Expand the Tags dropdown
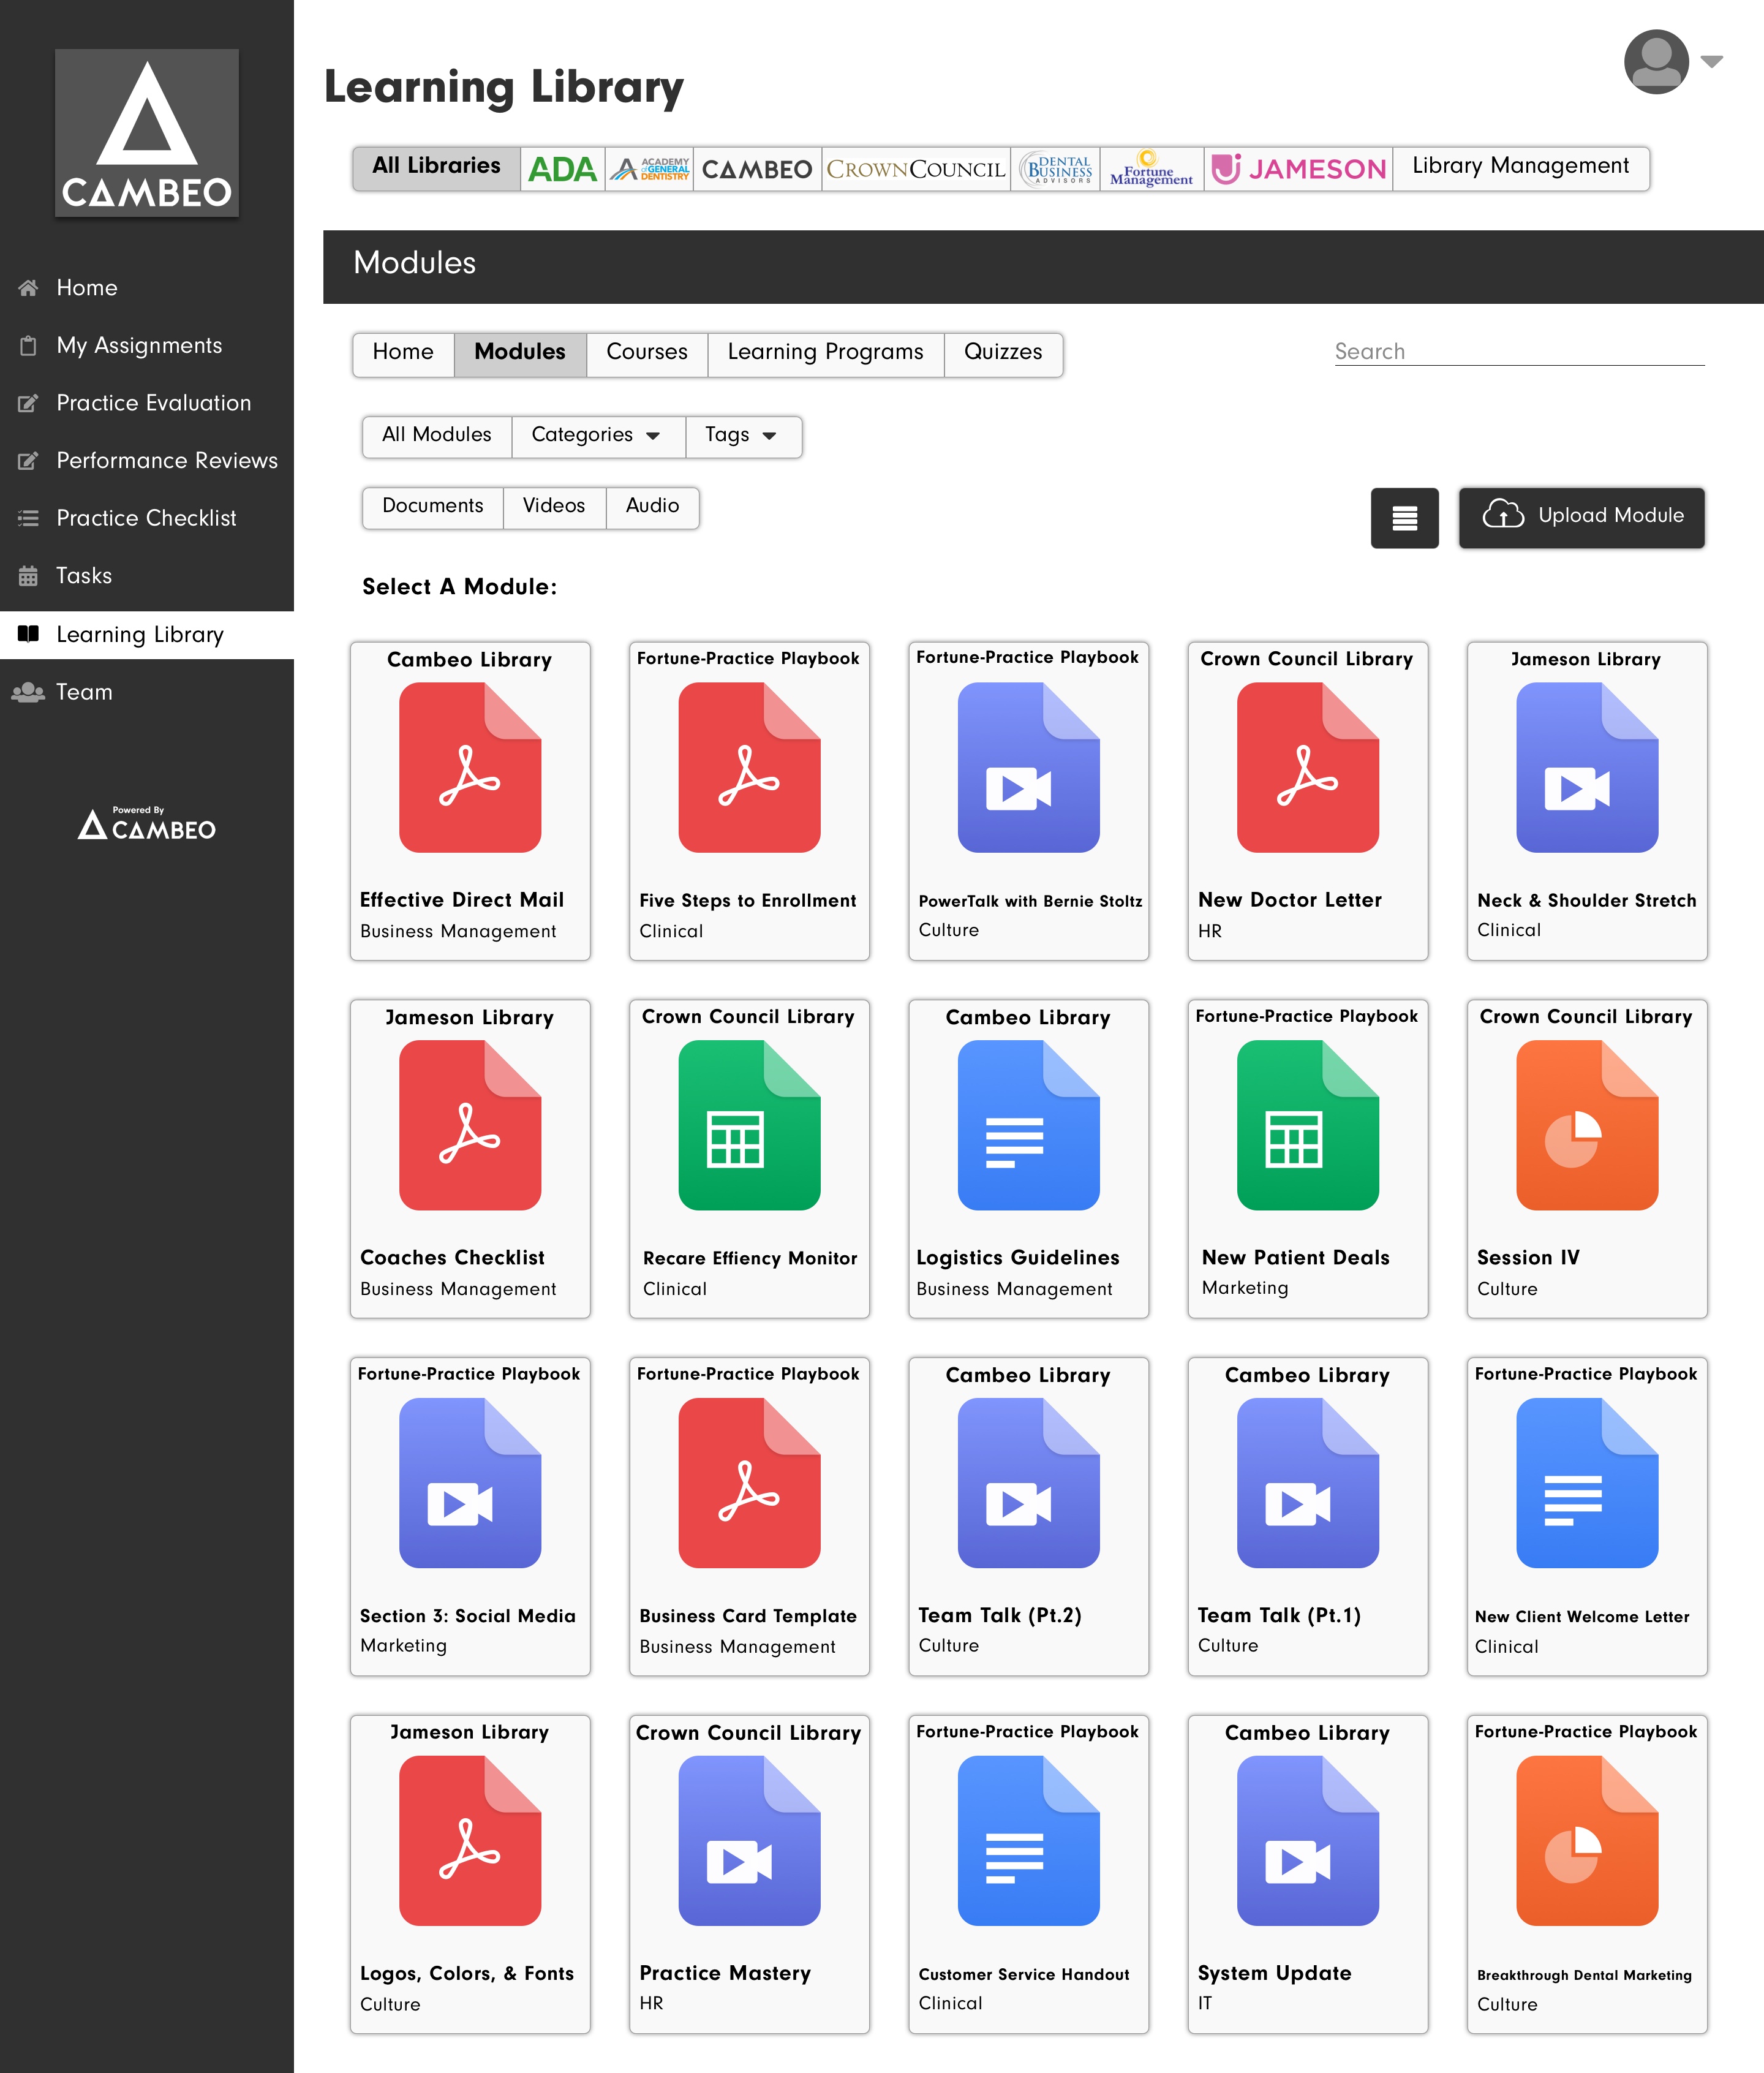Screen dimensions: 1764x2073 coord(741,435)
